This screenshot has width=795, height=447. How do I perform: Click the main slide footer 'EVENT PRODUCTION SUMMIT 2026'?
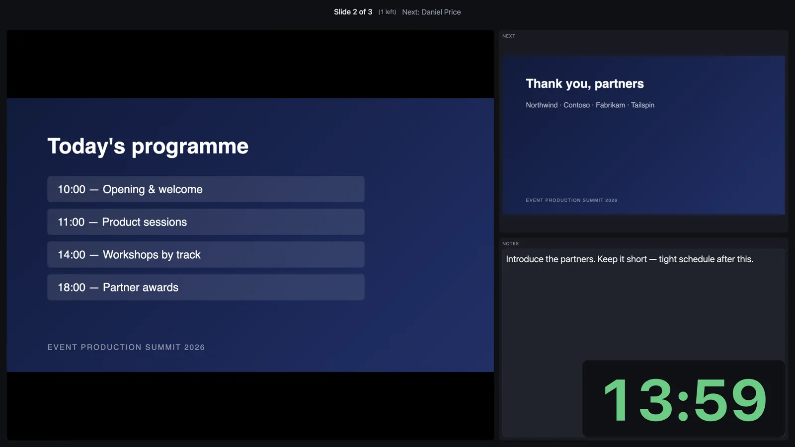[126, 347]
